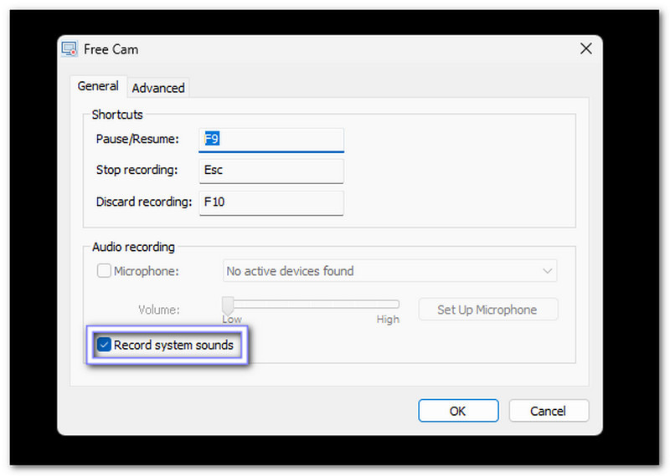670x476 pixels.
Task: Click the "Record system sounds" label text
Action: [173, 345]
